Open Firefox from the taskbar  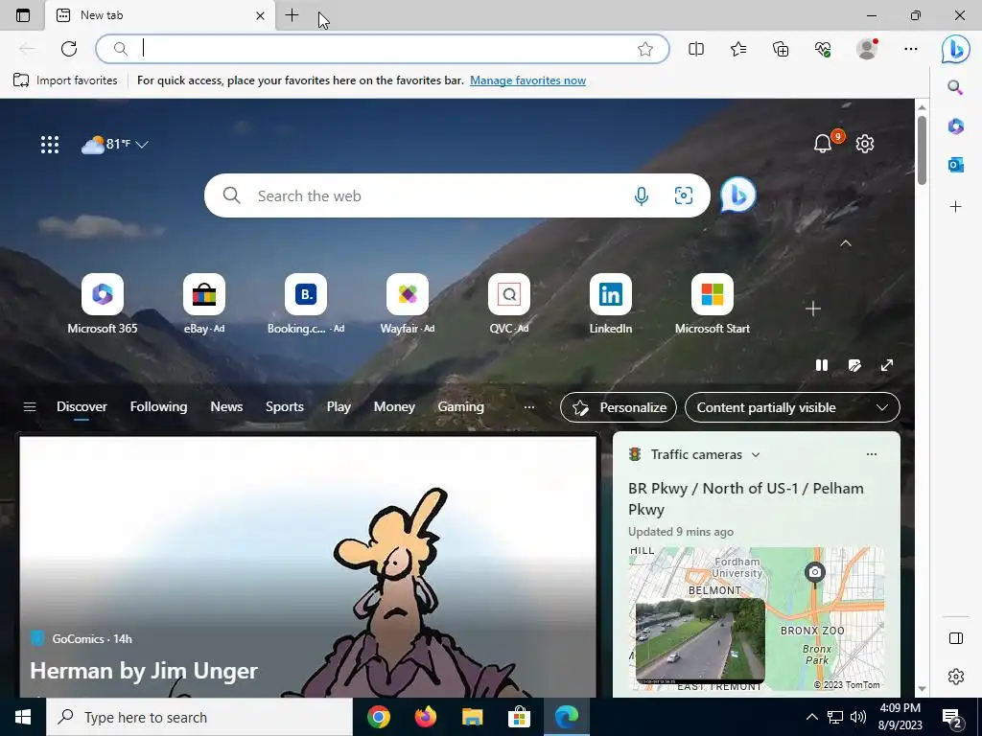(425, 717)
